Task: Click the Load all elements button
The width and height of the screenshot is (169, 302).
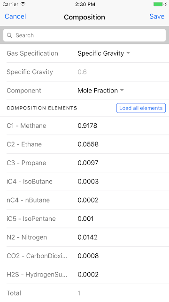Action: coord(141,108)
